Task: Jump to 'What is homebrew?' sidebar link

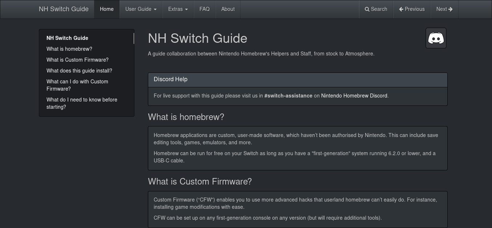Action: [x=86, y=49]
